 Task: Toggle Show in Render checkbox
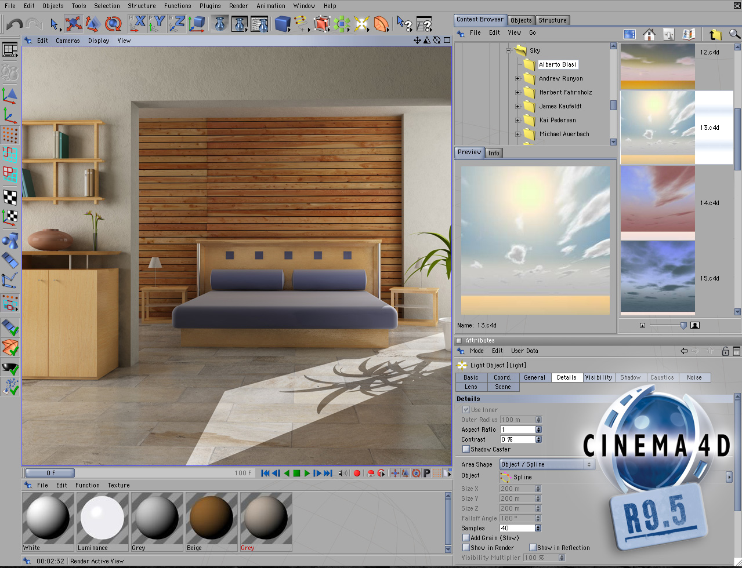(x=466, y=548)
